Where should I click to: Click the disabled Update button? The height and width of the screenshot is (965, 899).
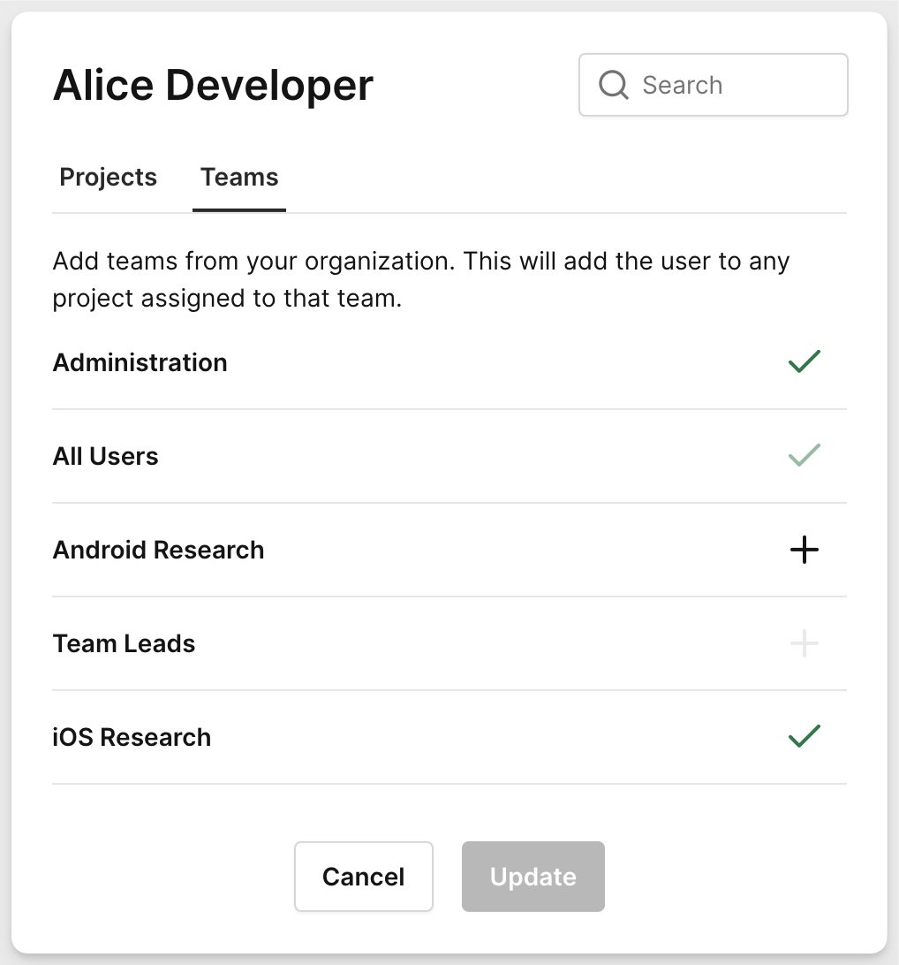[533, 876]
